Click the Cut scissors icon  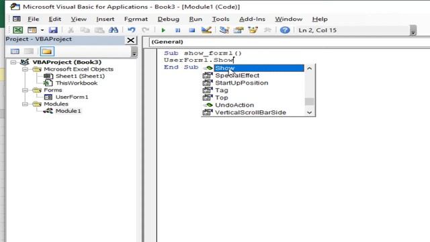pos(71,30)
